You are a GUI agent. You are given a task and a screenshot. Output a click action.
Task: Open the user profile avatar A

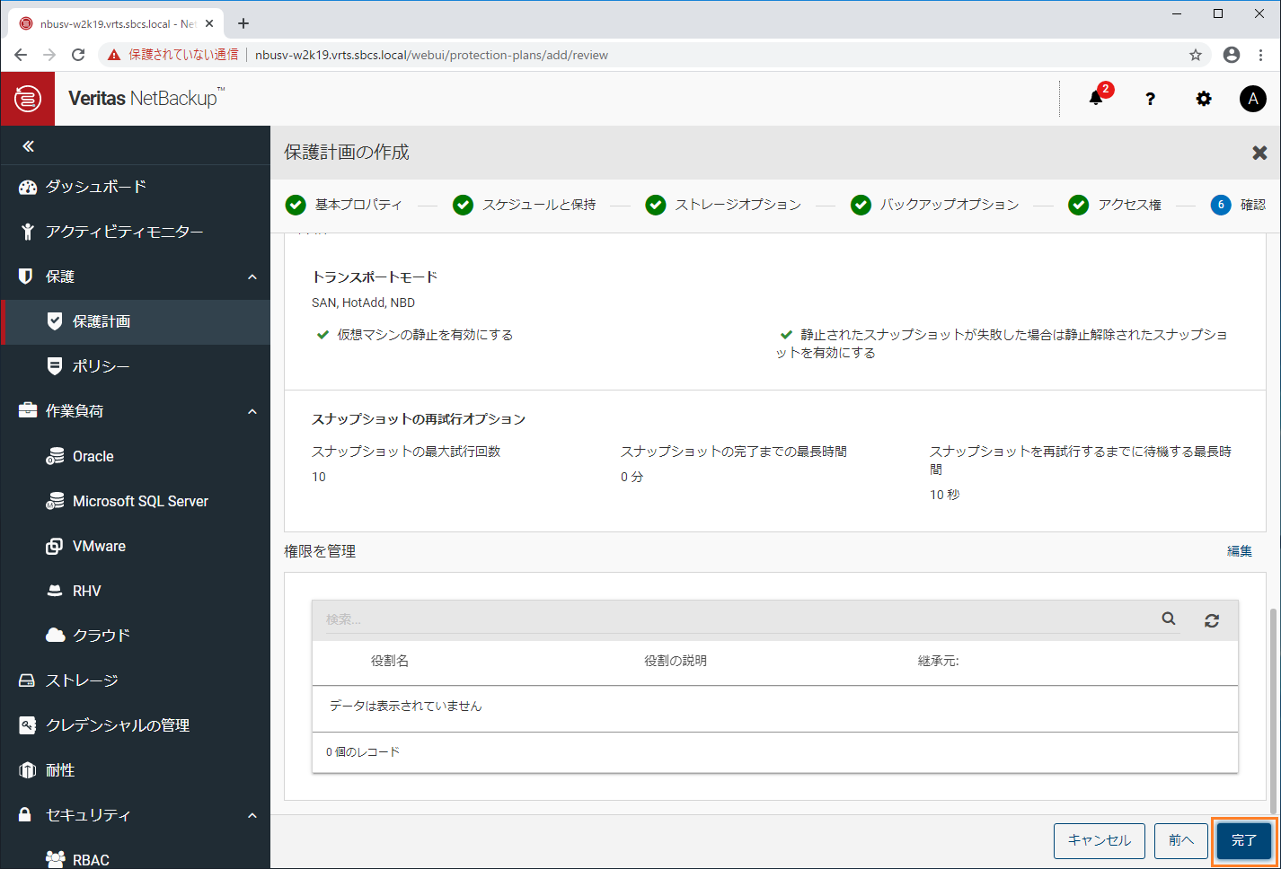pos(1253,99)
